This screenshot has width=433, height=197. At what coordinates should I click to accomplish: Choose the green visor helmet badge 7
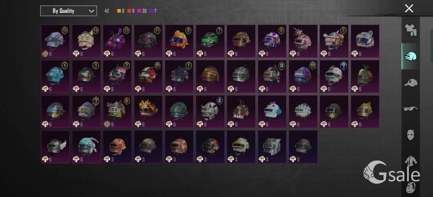coord(210,41)
